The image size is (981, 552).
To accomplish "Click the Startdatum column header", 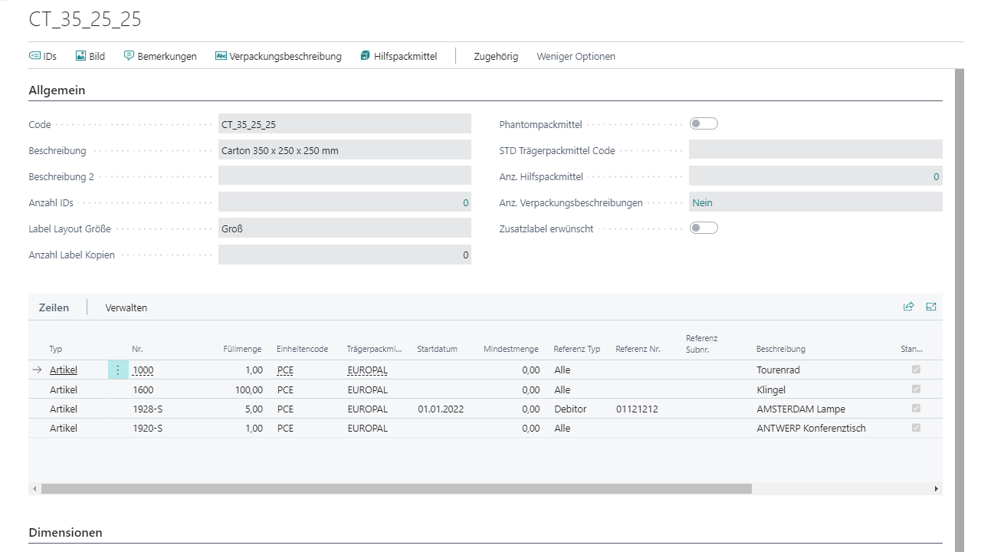I will pos(437,349).
